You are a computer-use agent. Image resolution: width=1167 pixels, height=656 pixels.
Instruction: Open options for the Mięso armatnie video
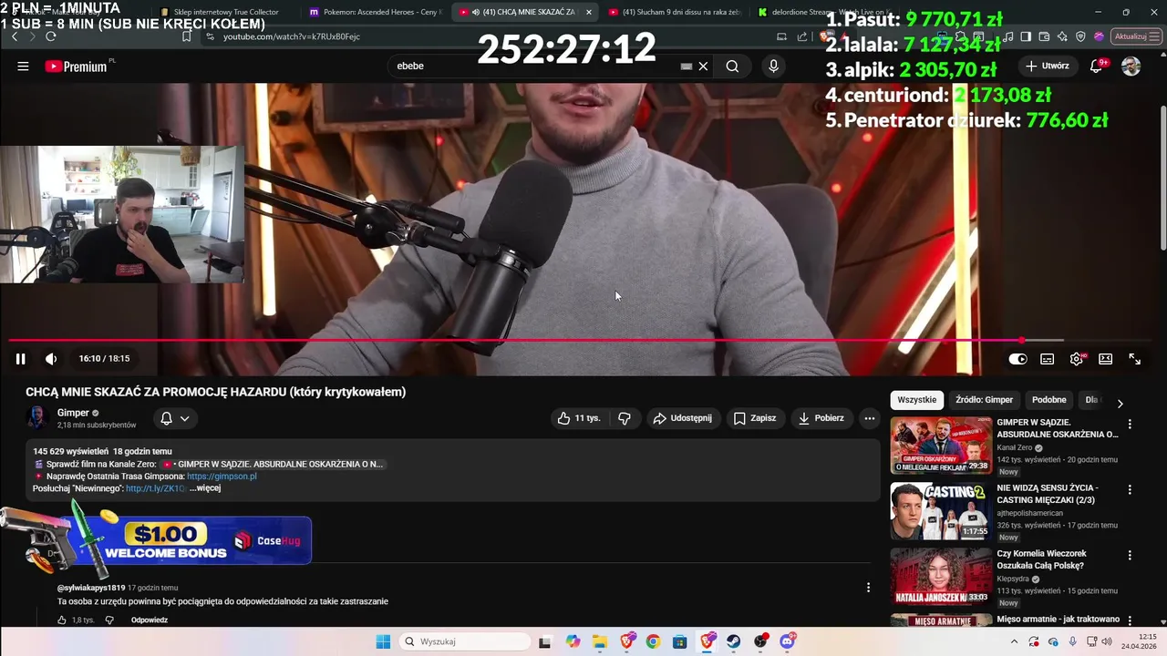coord(1130,620)
